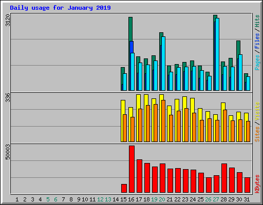This screenshot has width=263, height=205.
Task: Click the green hits bar top for day 16
Action: 130,29
